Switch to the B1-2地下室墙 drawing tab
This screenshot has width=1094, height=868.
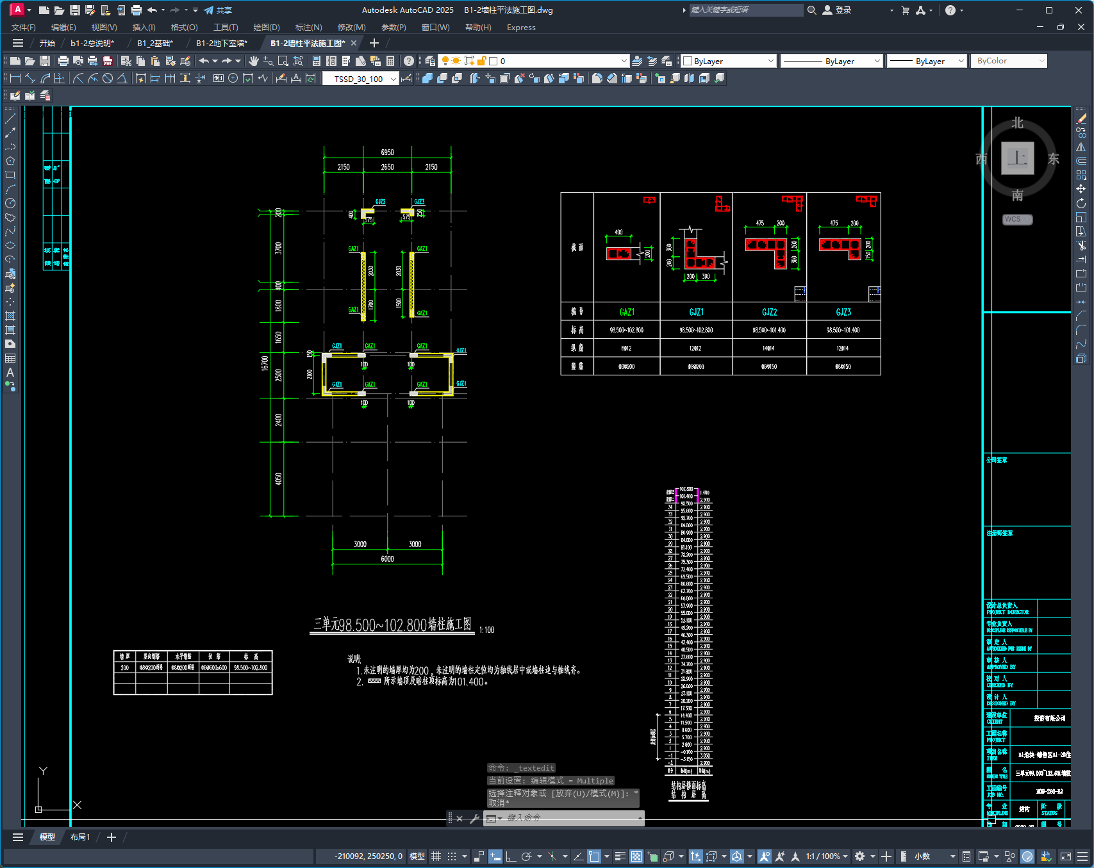pyautogui.click(x=221, y=43)
